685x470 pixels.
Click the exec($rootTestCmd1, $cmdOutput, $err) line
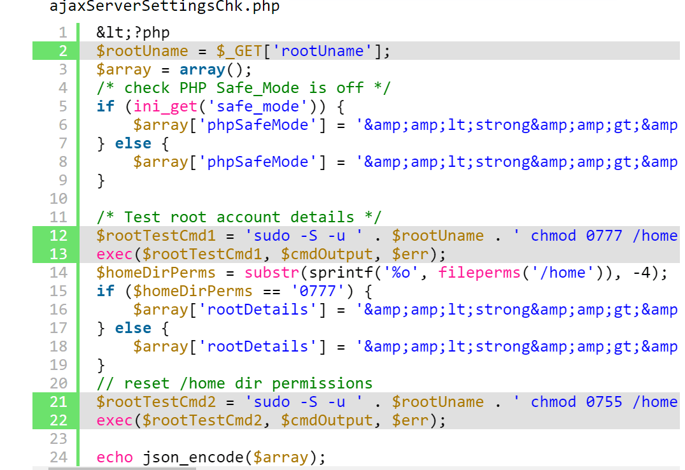click(271, 254)
